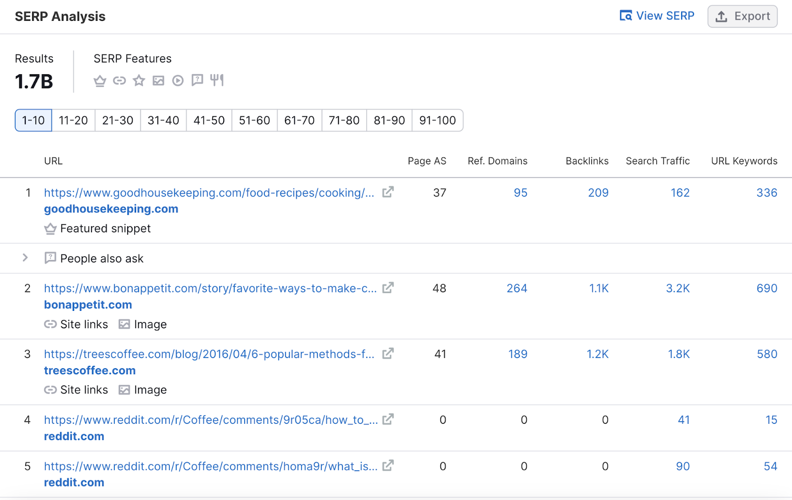Go to the 81-90 results tab
792x500 pixels.
coord(389,120)
